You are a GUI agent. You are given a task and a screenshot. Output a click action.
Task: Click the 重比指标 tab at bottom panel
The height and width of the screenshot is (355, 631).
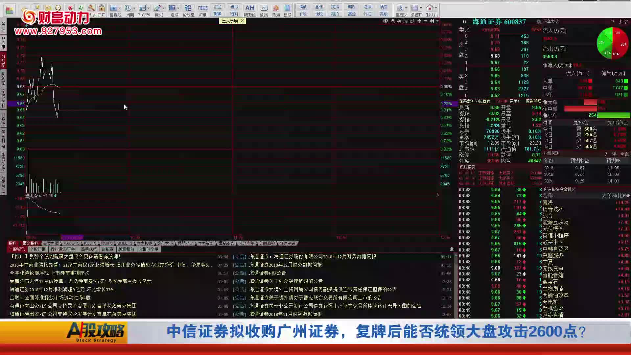pyautogui.click(x=30, y=243)
